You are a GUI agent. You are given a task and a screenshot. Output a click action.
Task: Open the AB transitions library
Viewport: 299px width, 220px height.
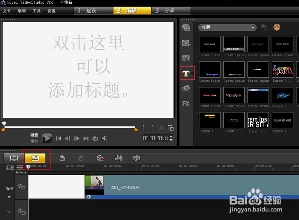point(186,58)
